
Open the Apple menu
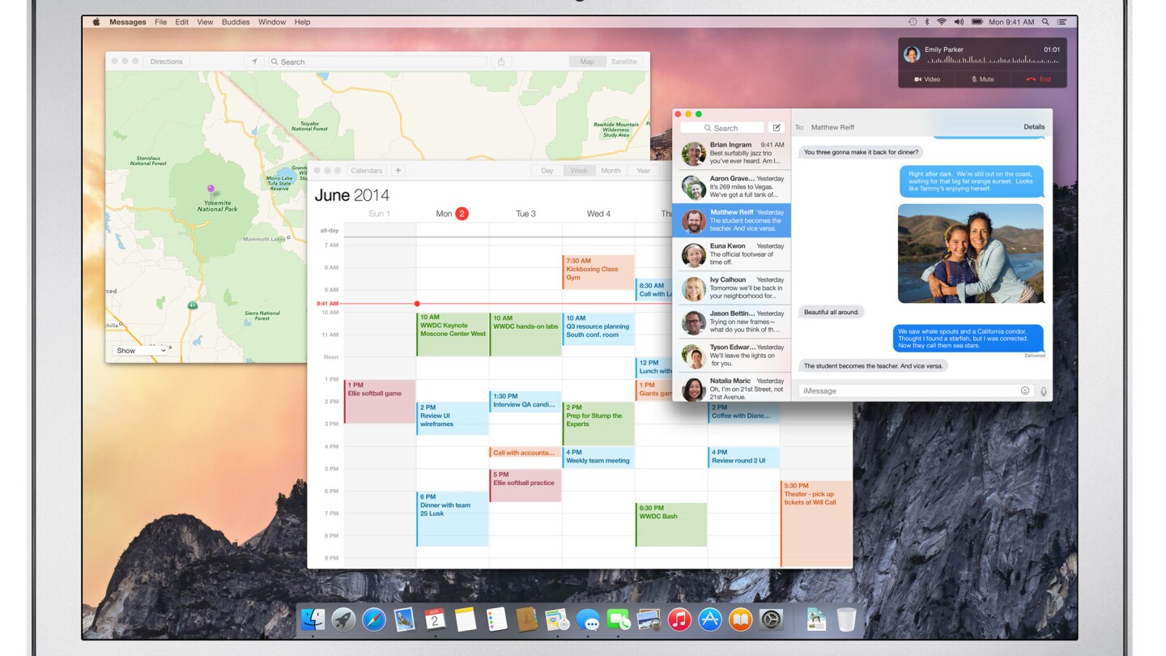click(96, 22)
